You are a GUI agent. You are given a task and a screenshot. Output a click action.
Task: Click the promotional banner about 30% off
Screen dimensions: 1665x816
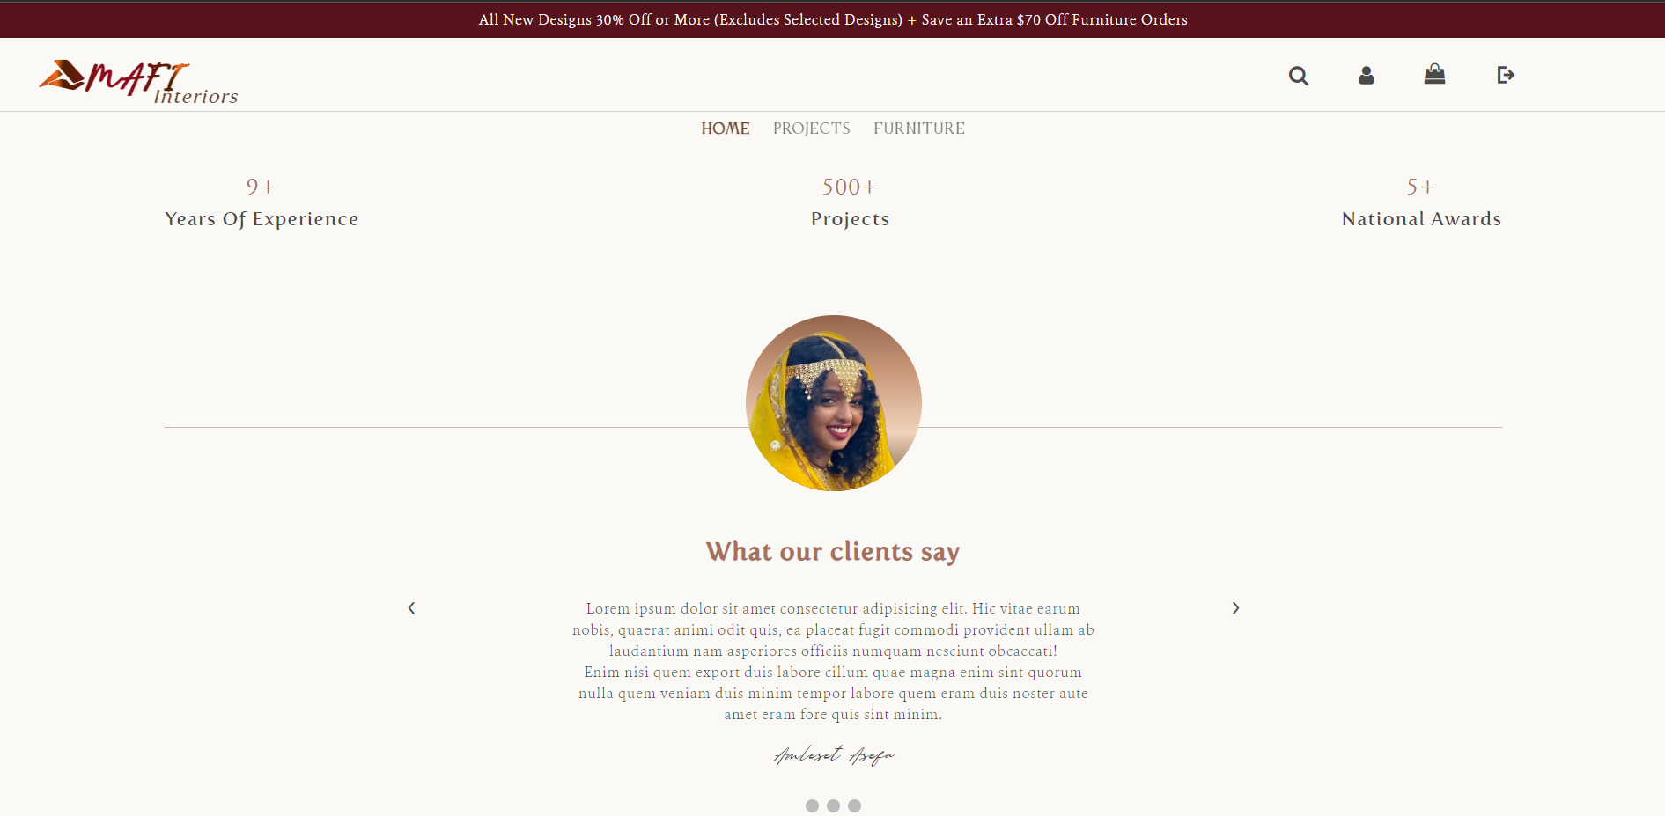(x=833, y=19)
